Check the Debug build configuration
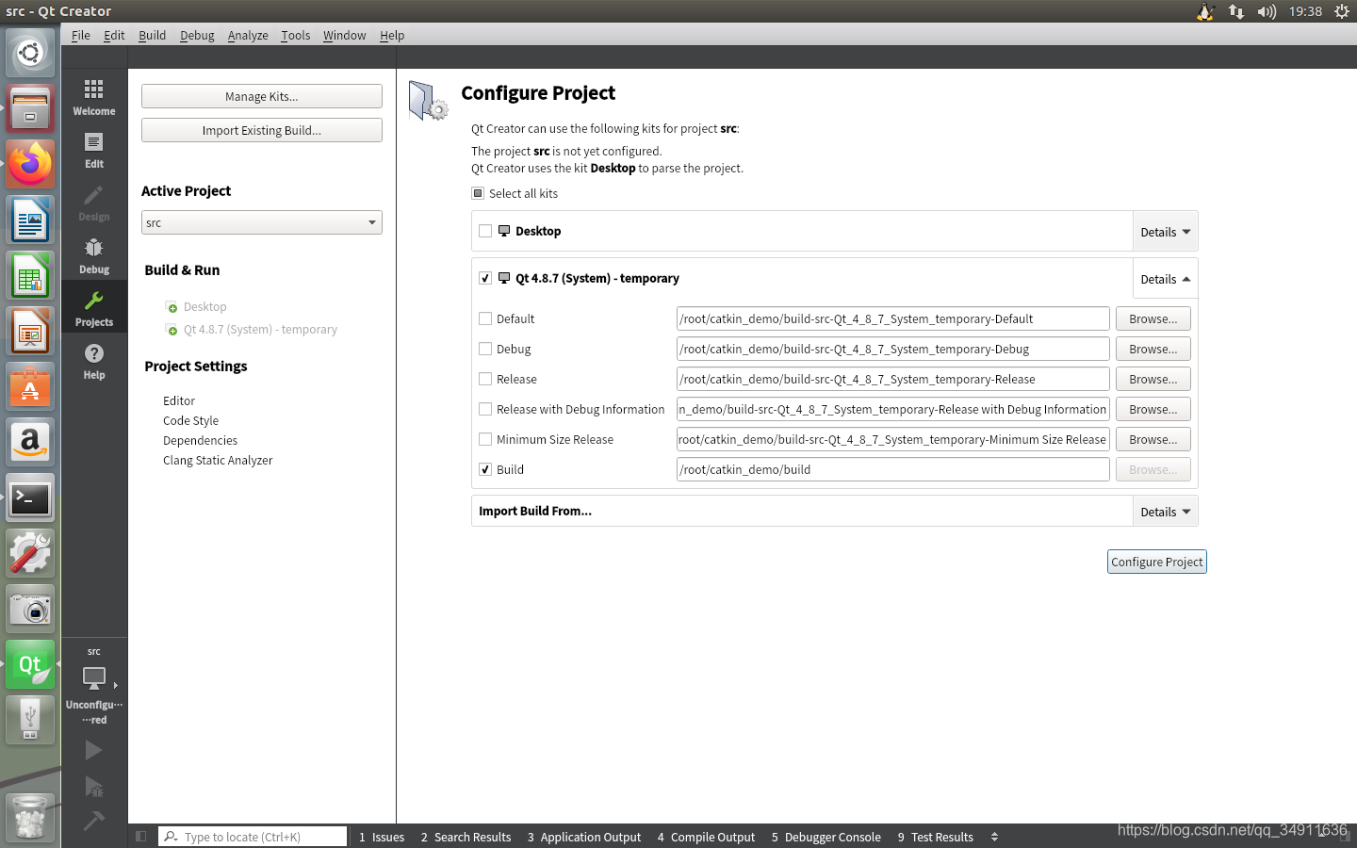 (485, 349)
